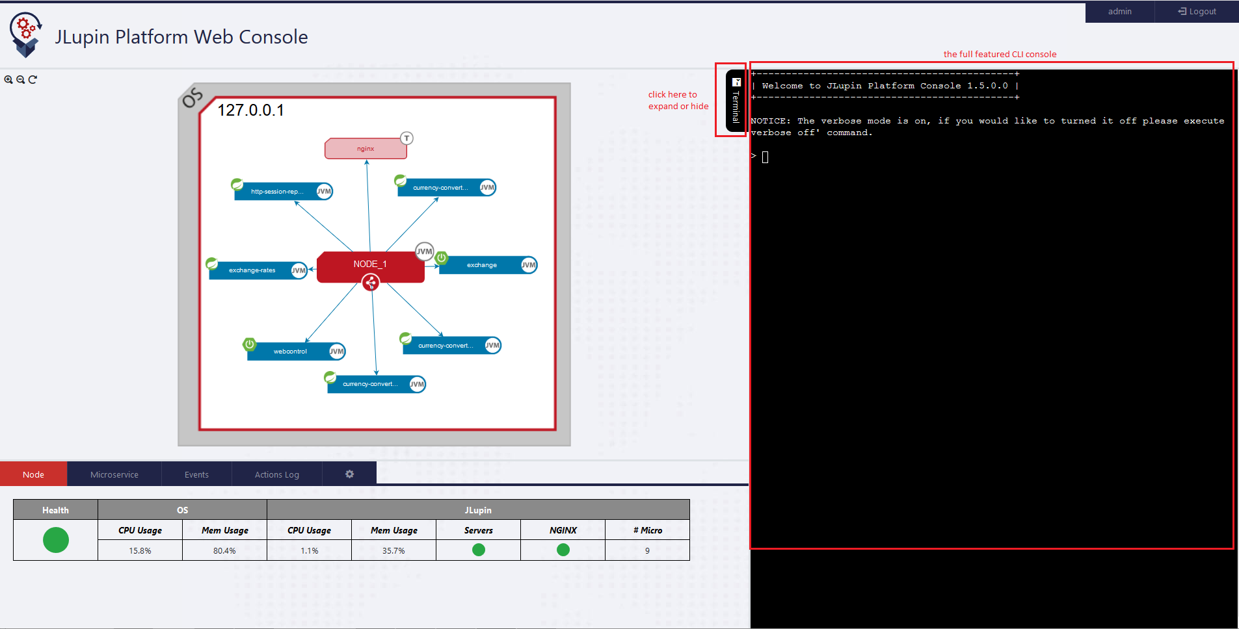Click the JLupin logo in header
This screenshot has width=1239, height=629.
click(26, 34)
